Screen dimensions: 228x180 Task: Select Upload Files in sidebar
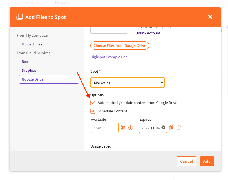pyautogui.click(x=32, y=44)
